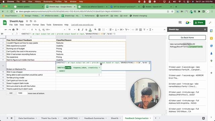The image size is (215, 121).
Task: Click the Undo icon in the toolbar
Action: [x=6, y=30]
